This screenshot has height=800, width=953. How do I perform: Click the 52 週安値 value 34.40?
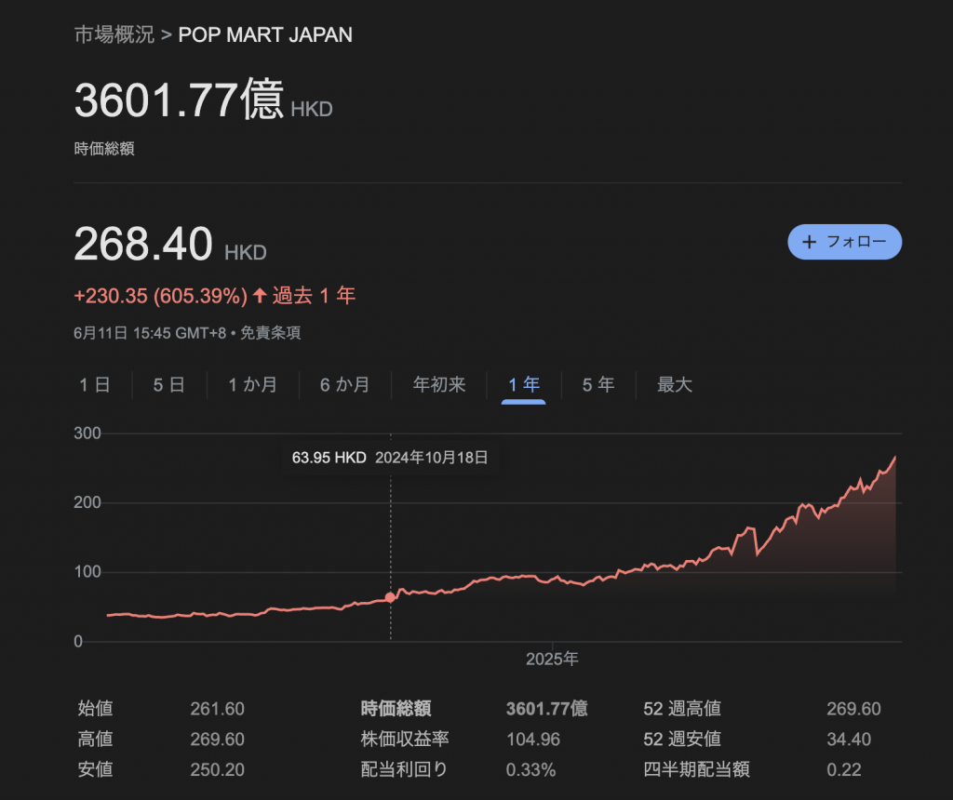point(849,740)
